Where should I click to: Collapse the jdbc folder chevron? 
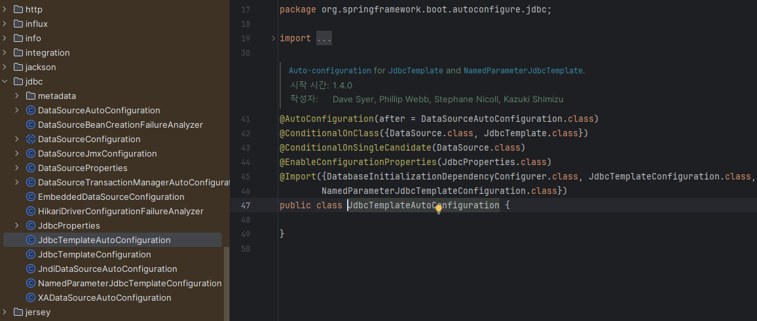tap(5, 82)
